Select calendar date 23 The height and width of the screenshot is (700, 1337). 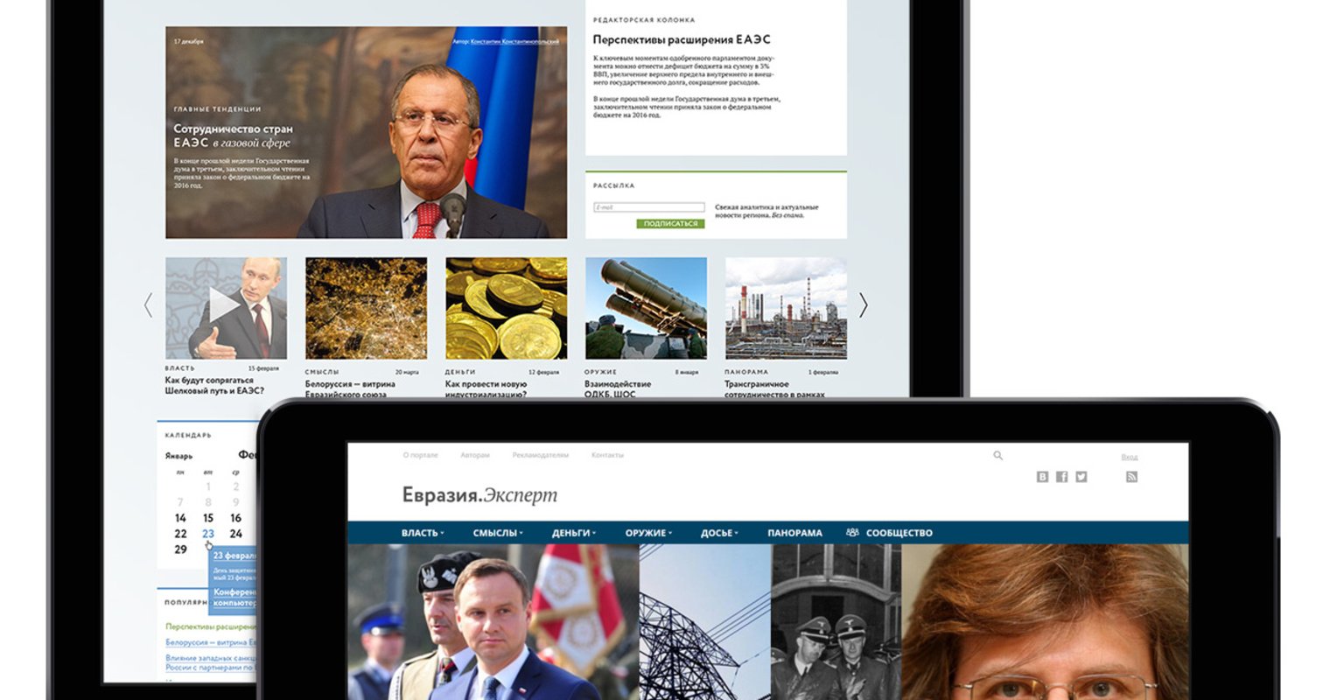(207, 534)
